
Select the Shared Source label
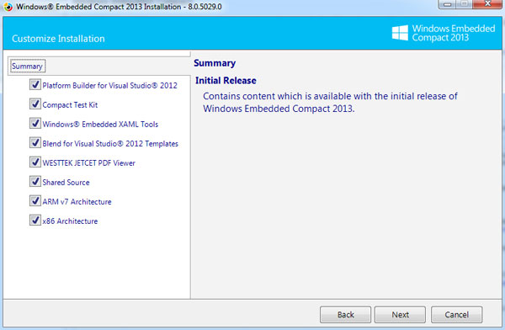(x=66, y=183)
